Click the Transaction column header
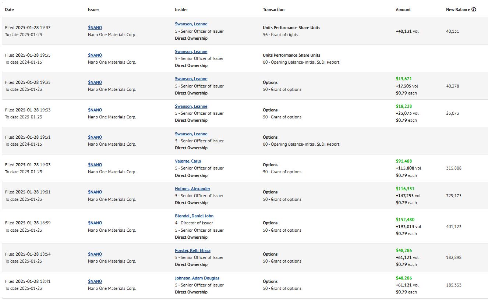The height and width of the screenshot is (306, 488). tap(273, 10)
